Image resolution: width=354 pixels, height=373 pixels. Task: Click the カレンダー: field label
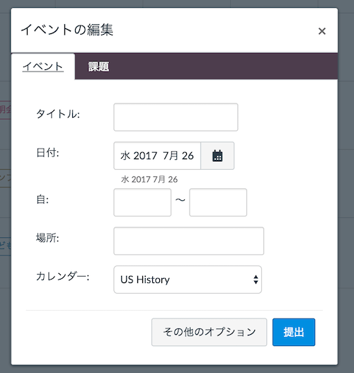tap(63, 277)
